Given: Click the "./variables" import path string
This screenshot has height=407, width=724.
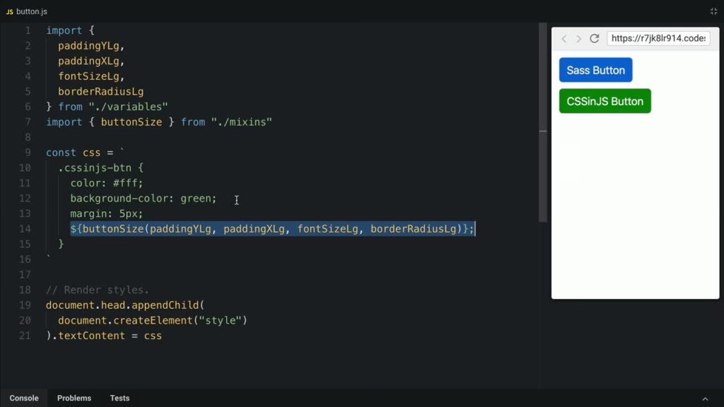Looking at the screenshot, I should point(129,107).
